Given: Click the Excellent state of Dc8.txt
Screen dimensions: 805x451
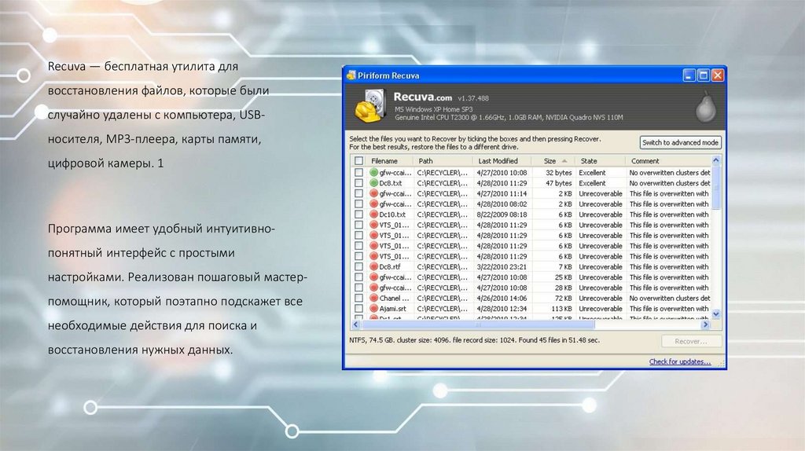Looking at the screenshot, I should [593, 183].
